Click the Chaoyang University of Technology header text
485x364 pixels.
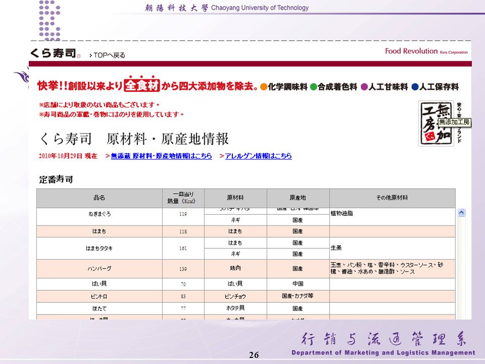pos(260,8)
